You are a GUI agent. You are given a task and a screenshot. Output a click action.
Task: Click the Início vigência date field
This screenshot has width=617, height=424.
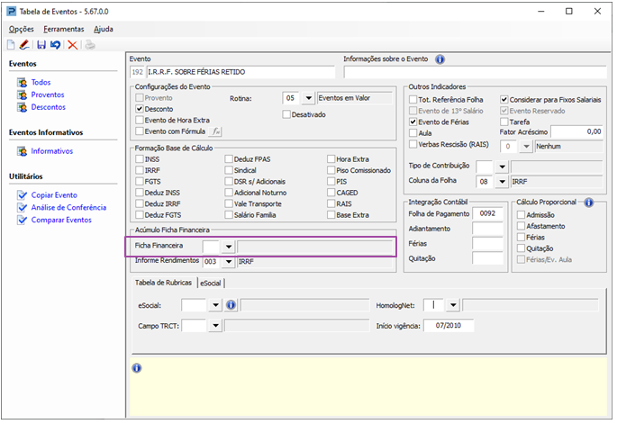coord(449,326)
